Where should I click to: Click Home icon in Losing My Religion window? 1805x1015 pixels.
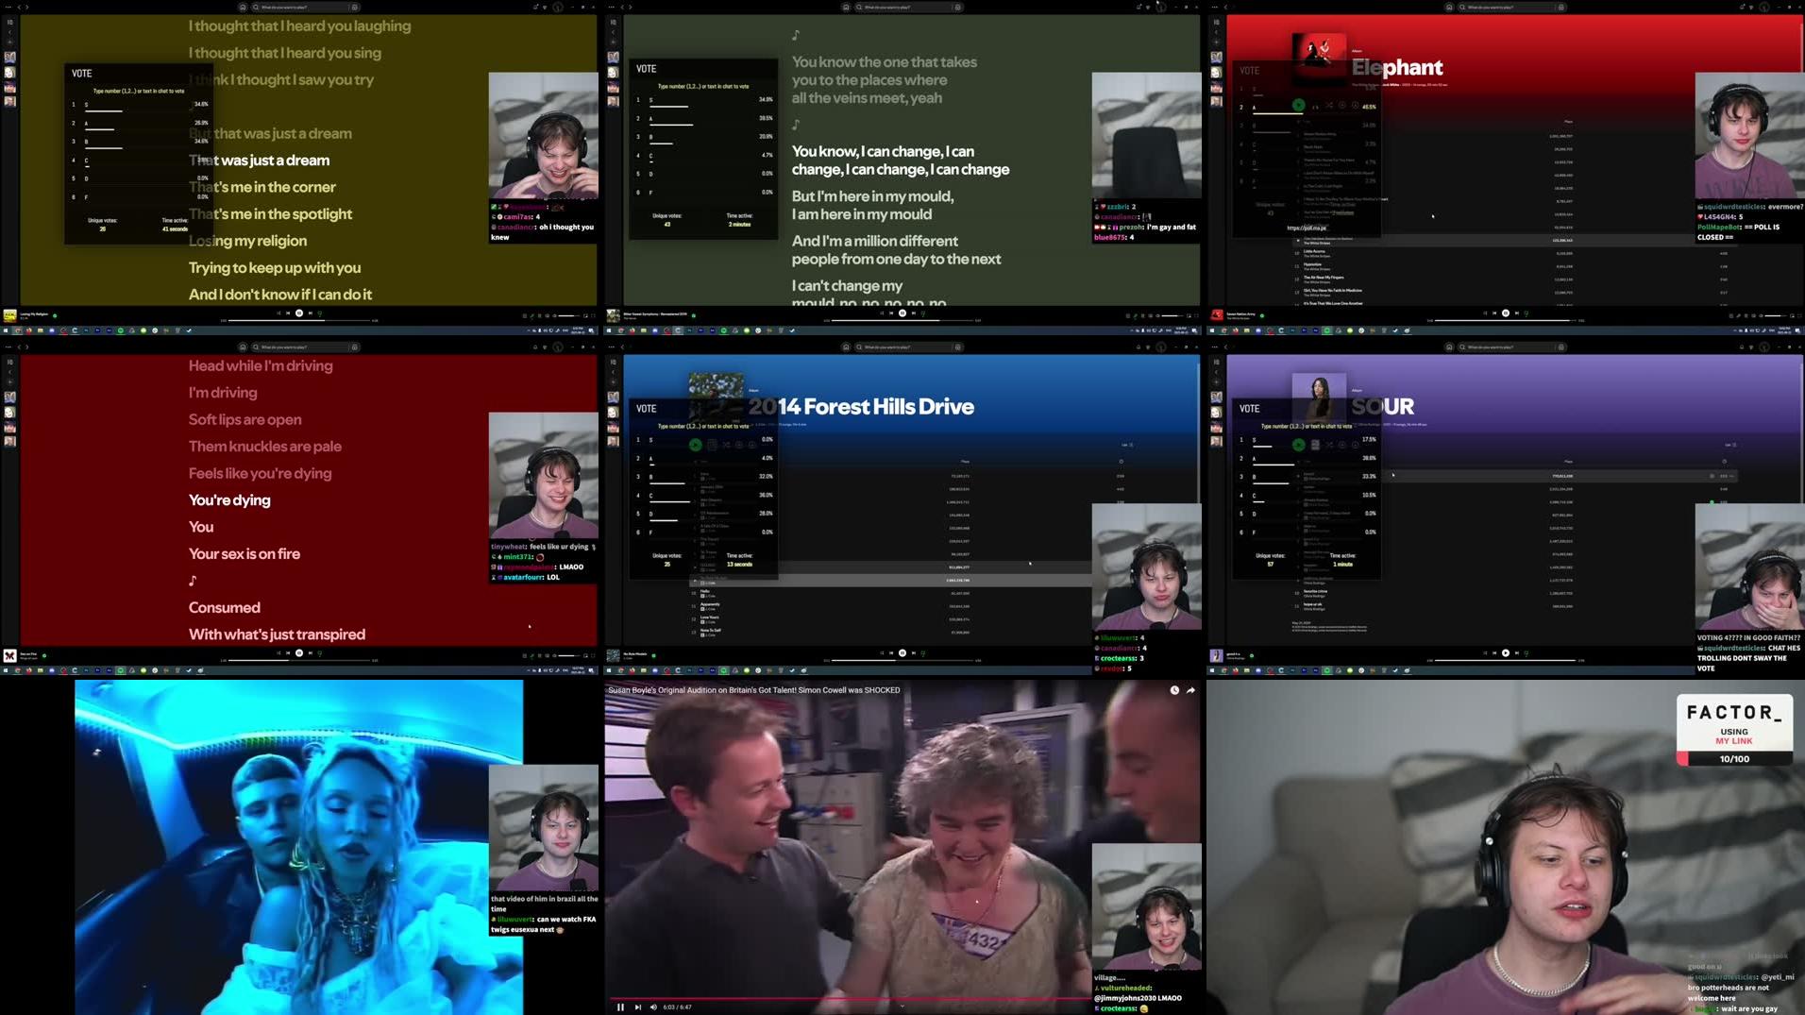243,7
